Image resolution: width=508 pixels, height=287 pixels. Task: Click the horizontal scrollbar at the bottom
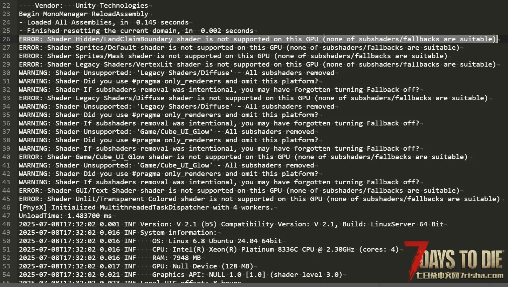click(254, 285)
